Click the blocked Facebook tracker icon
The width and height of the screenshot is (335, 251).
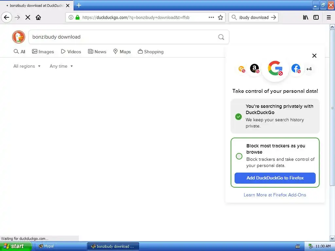point(296,69)
